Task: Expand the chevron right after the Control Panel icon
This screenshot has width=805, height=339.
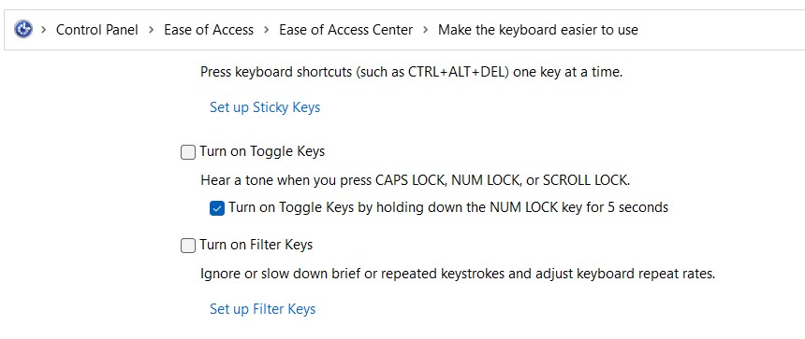Action: 44,30
